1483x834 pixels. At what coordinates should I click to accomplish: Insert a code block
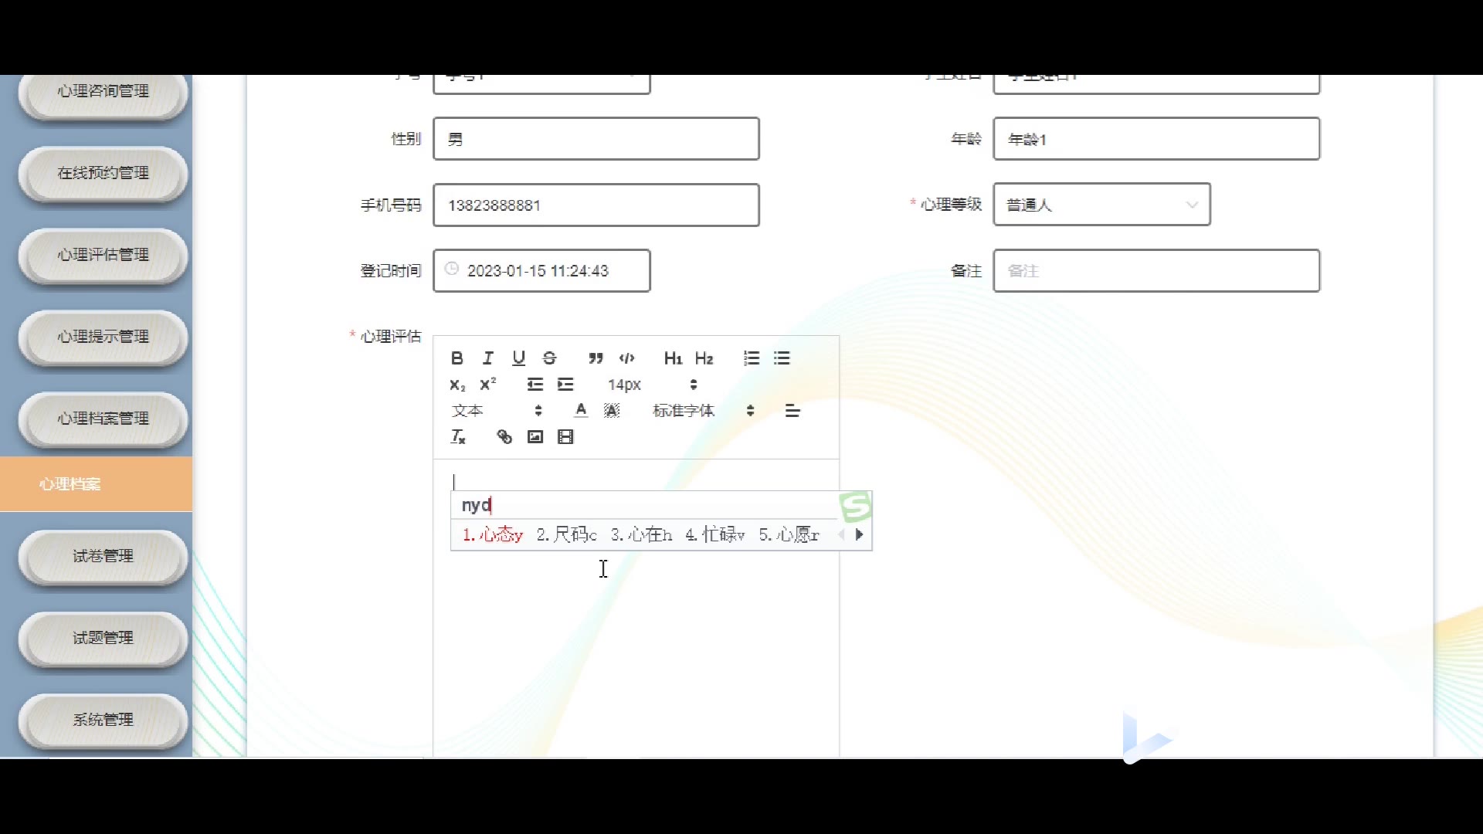click(627, 358)
